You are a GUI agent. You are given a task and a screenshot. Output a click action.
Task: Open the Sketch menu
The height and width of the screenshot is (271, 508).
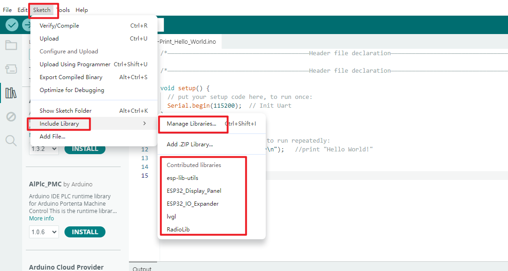click(42, 10)
